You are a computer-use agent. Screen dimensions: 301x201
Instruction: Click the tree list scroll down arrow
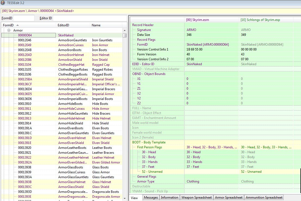point(125,198)
